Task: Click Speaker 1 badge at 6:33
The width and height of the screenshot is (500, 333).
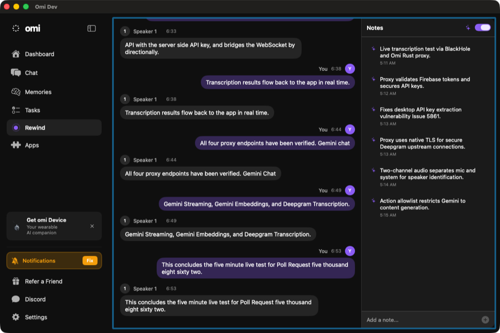Action: point(124,31)
